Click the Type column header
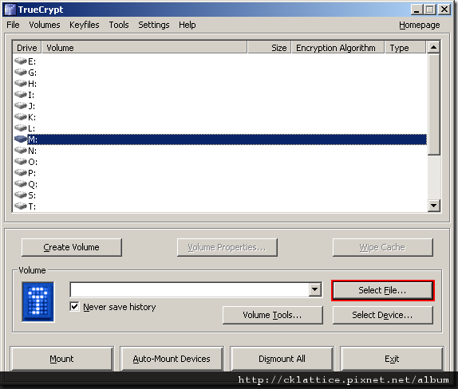Image resolution: width=458 pixels, height=389 pixels. pyautogui.click(x=405, y=48)
